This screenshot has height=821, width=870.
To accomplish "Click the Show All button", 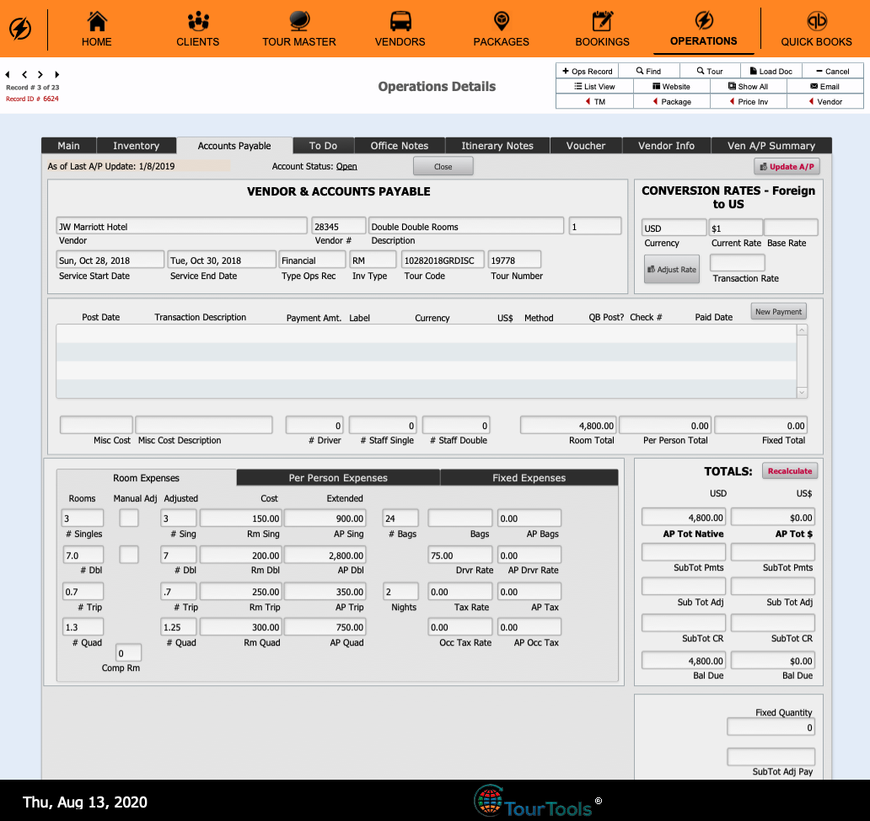I will click(x=749, y=87).
